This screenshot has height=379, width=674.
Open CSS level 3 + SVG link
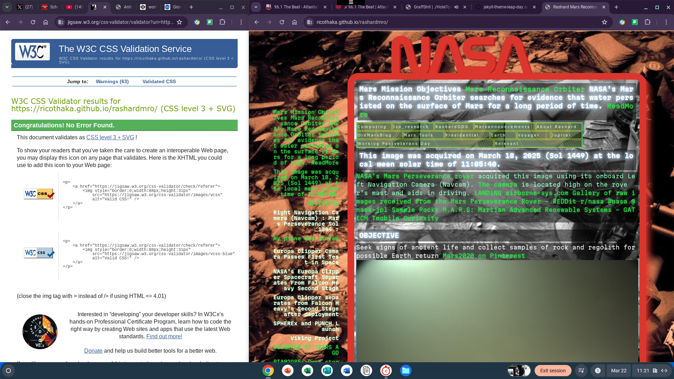click(x=110, y=138)
